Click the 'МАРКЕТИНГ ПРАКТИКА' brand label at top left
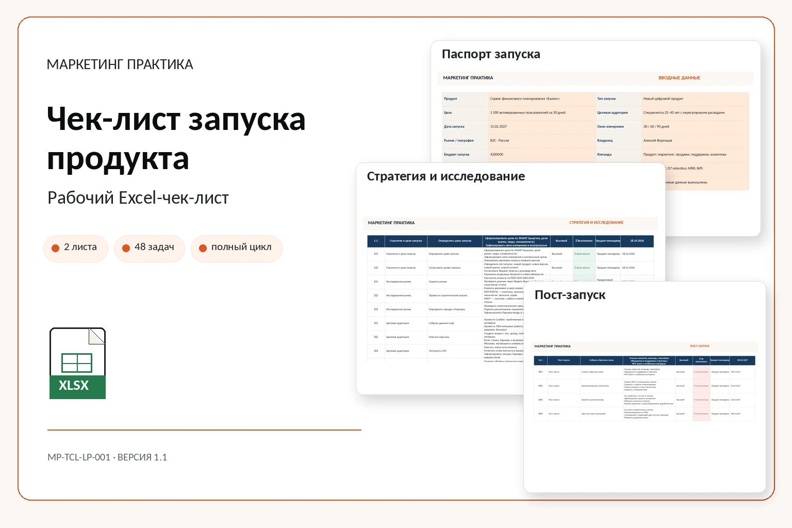 [120, 64]
